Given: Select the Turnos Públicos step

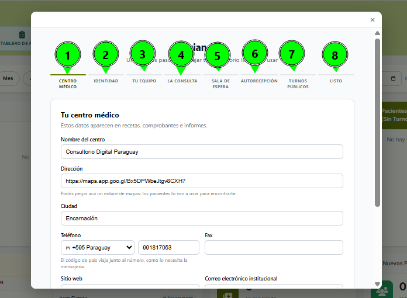Looking at the screenshot, I should pyautogui.click(x=298, y=84).
